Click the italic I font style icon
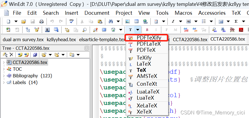Viewport: 249px width, 118px height. (173, 21)
